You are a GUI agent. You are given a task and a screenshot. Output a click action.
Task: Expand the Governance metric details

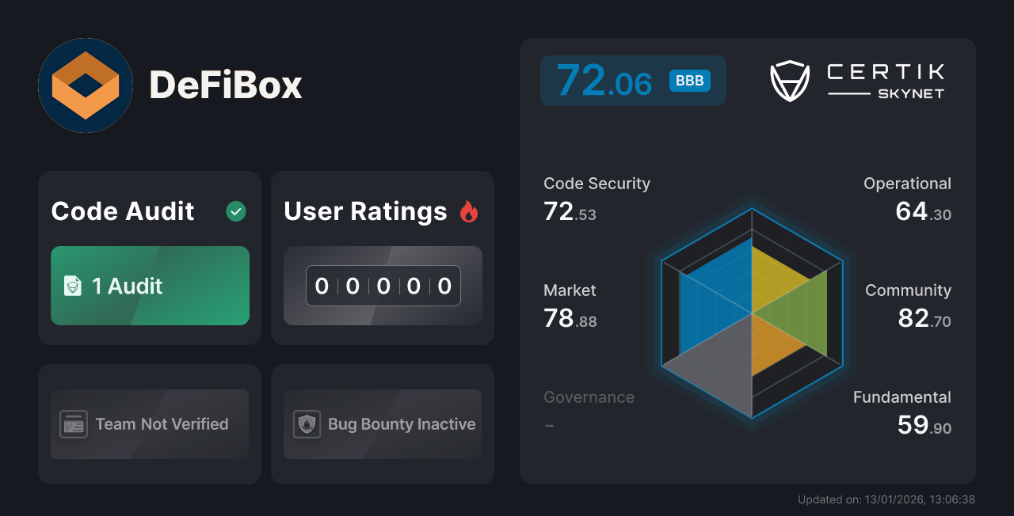[589, 396]
